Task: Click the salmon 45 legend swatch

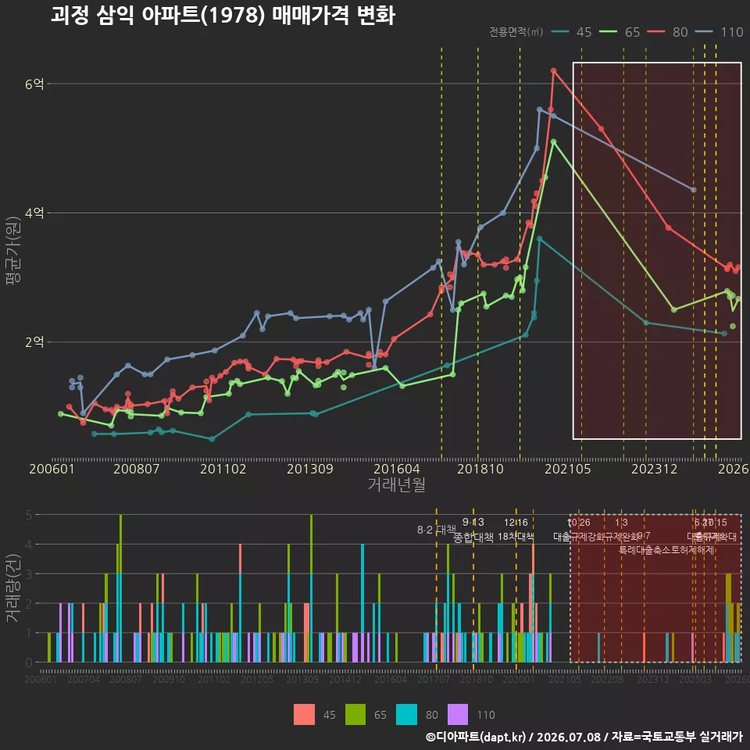Action: click(304, 715)
